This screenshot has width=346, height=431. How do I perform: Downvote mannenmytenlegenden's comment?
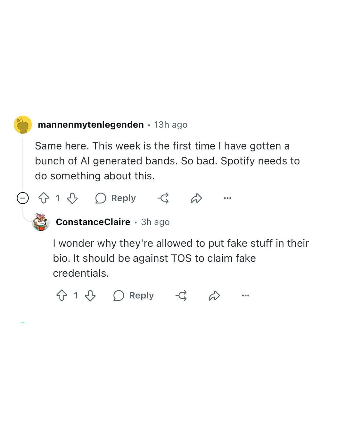pos(72,198)
